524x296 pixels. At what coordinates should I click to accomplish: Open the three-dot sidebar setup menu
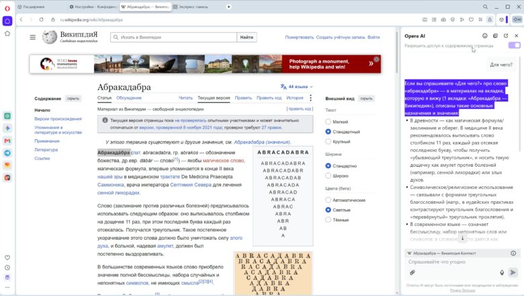point(7,287)
